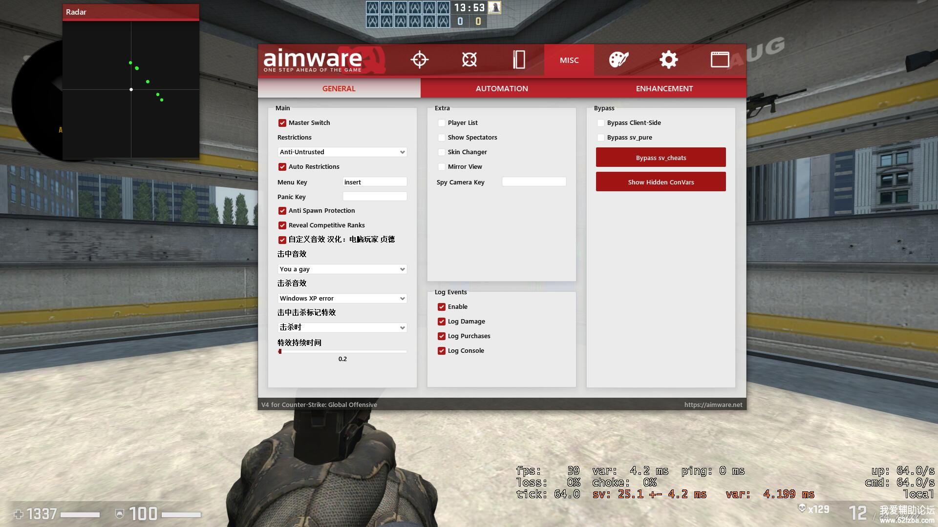
Task: Click the armor shield icon in HUD
Action: tap(119, 514)
